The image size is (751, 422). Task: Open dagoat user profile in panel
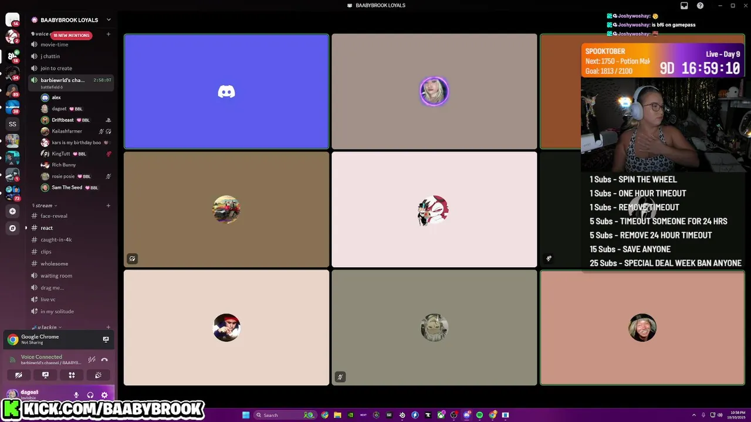click(29, 394)
